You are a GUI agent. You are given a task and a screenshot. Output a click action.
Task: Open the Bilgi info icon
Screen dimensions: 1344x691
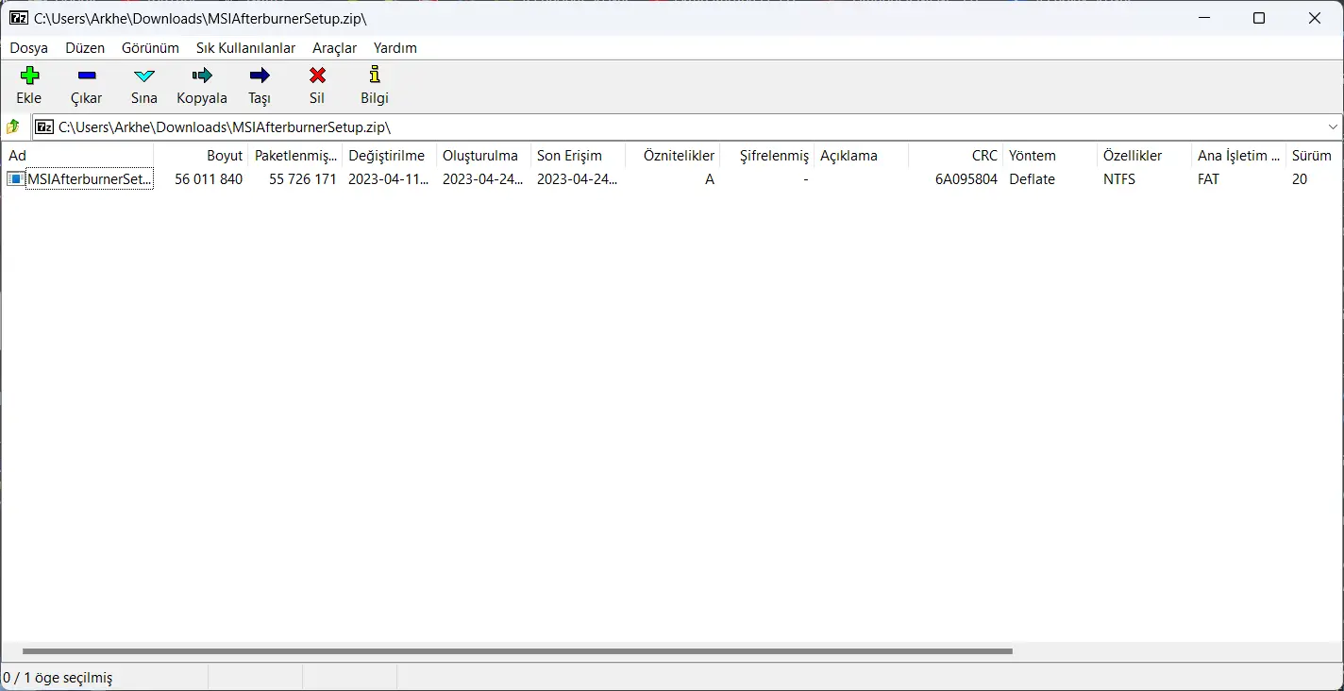point(375,75)
